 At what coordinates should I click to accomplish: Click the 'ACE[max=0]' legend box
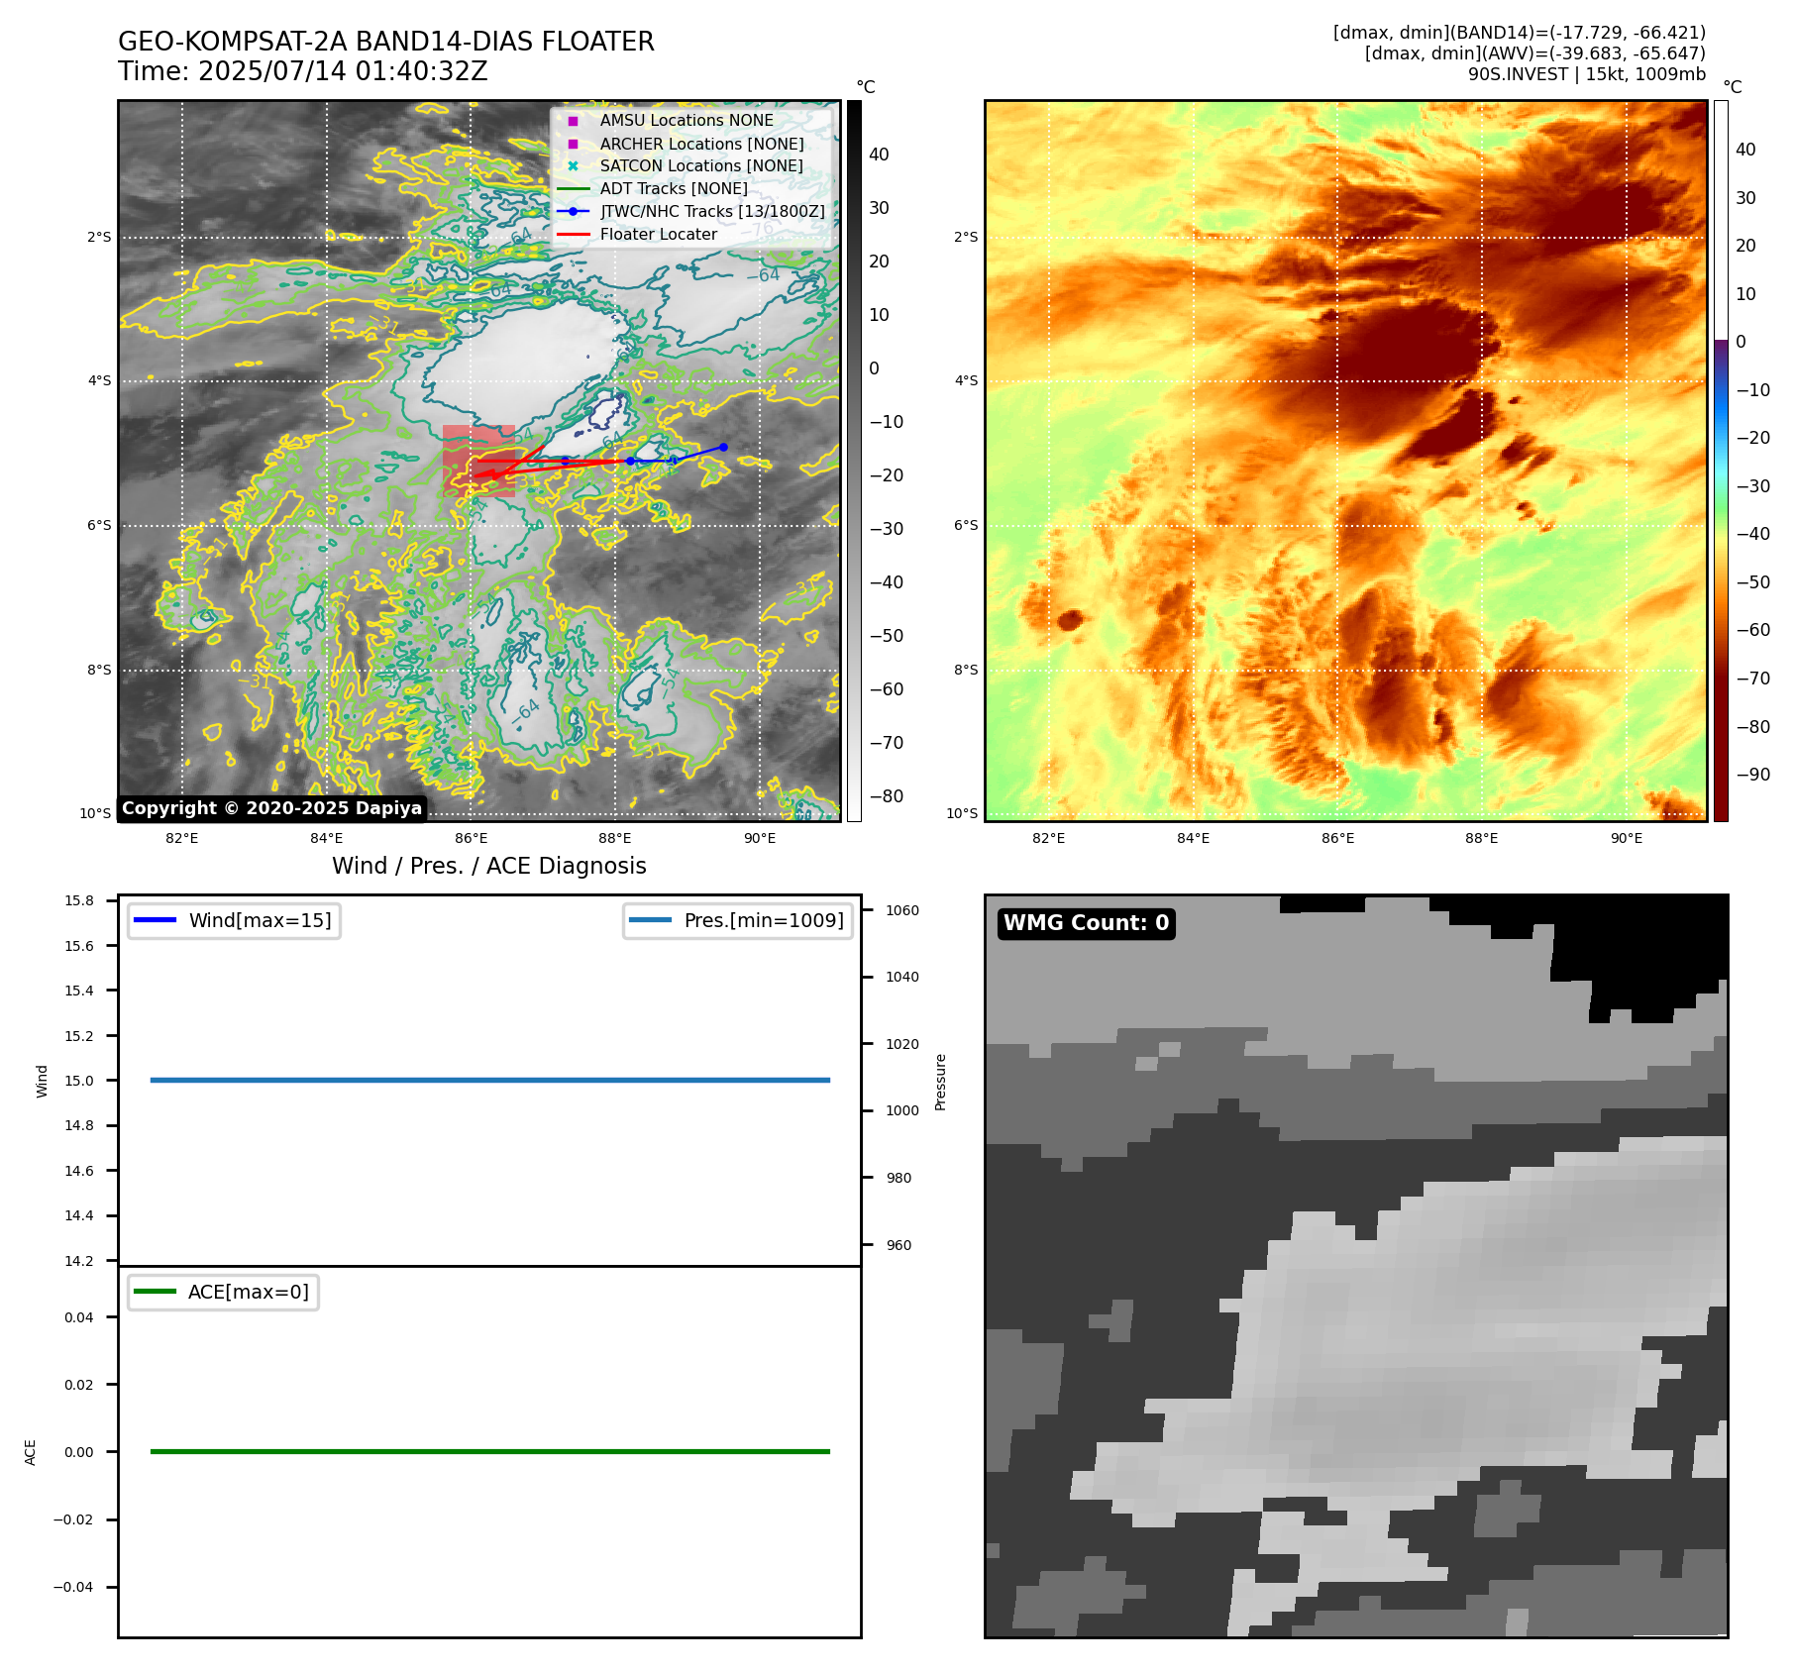click(223, 1292)
